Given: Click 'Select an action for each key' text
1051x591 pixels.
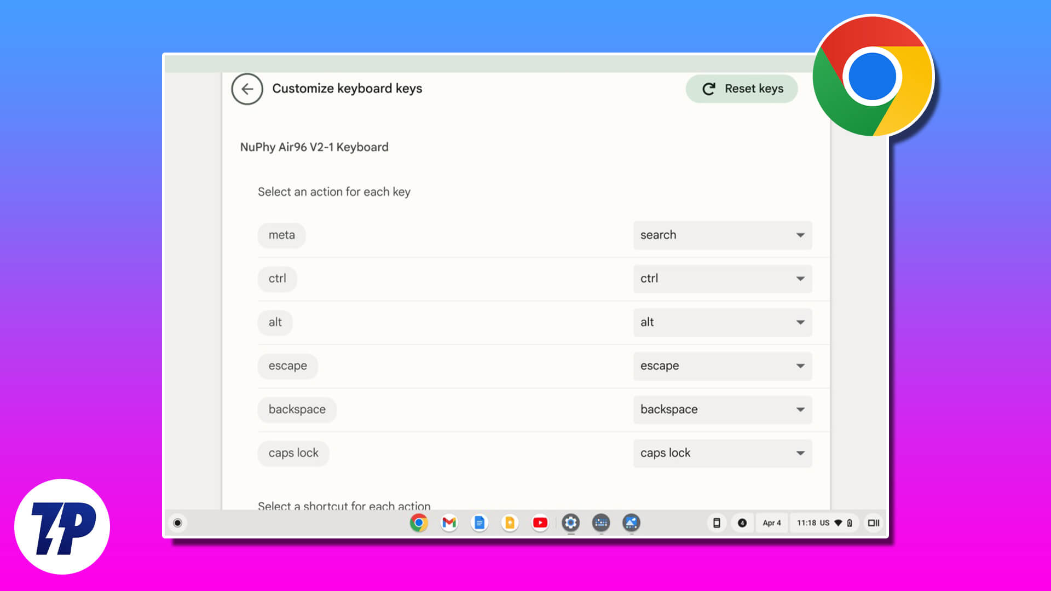Looking at the screenshot, I should (334, 192).
